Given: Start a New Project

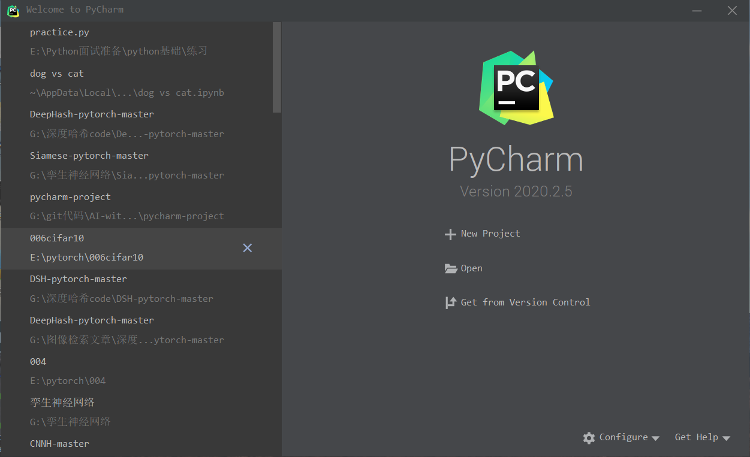Looking at the screenshot, I should [x=489, y=234].
